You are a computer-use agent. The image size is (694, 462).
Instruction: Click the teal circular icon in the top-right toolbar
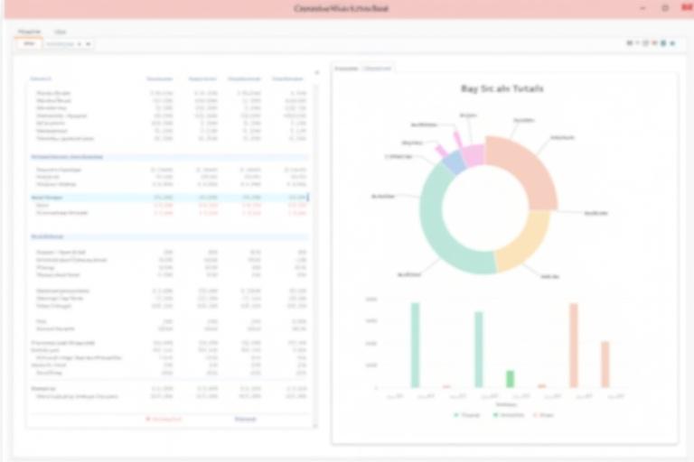point(662,43)
